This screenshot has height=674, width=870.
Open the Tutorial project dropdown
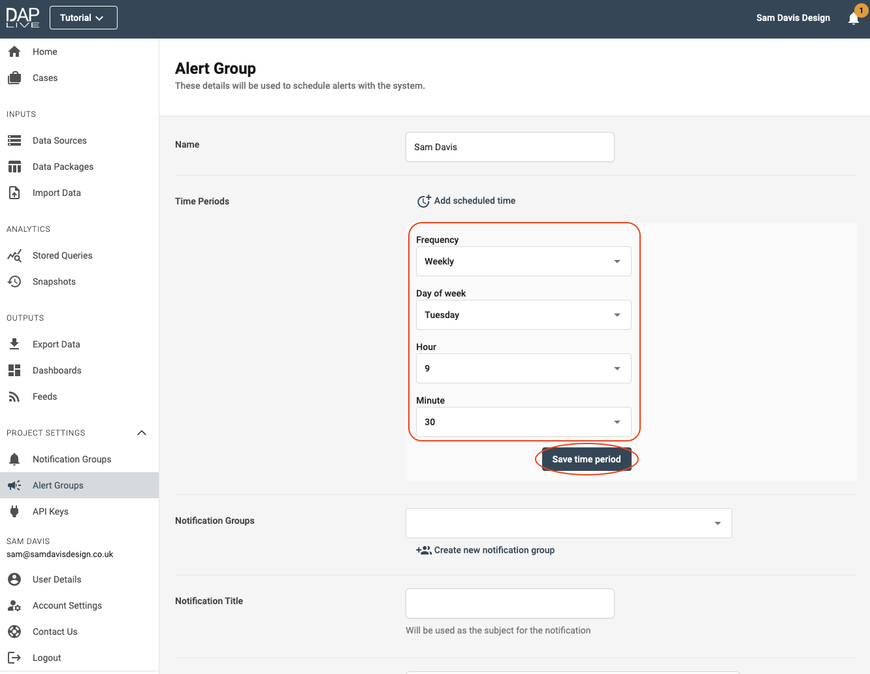coord(83,18)
